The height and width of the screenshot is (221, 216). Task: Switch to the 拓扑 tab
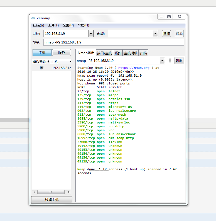coord(118,53)
